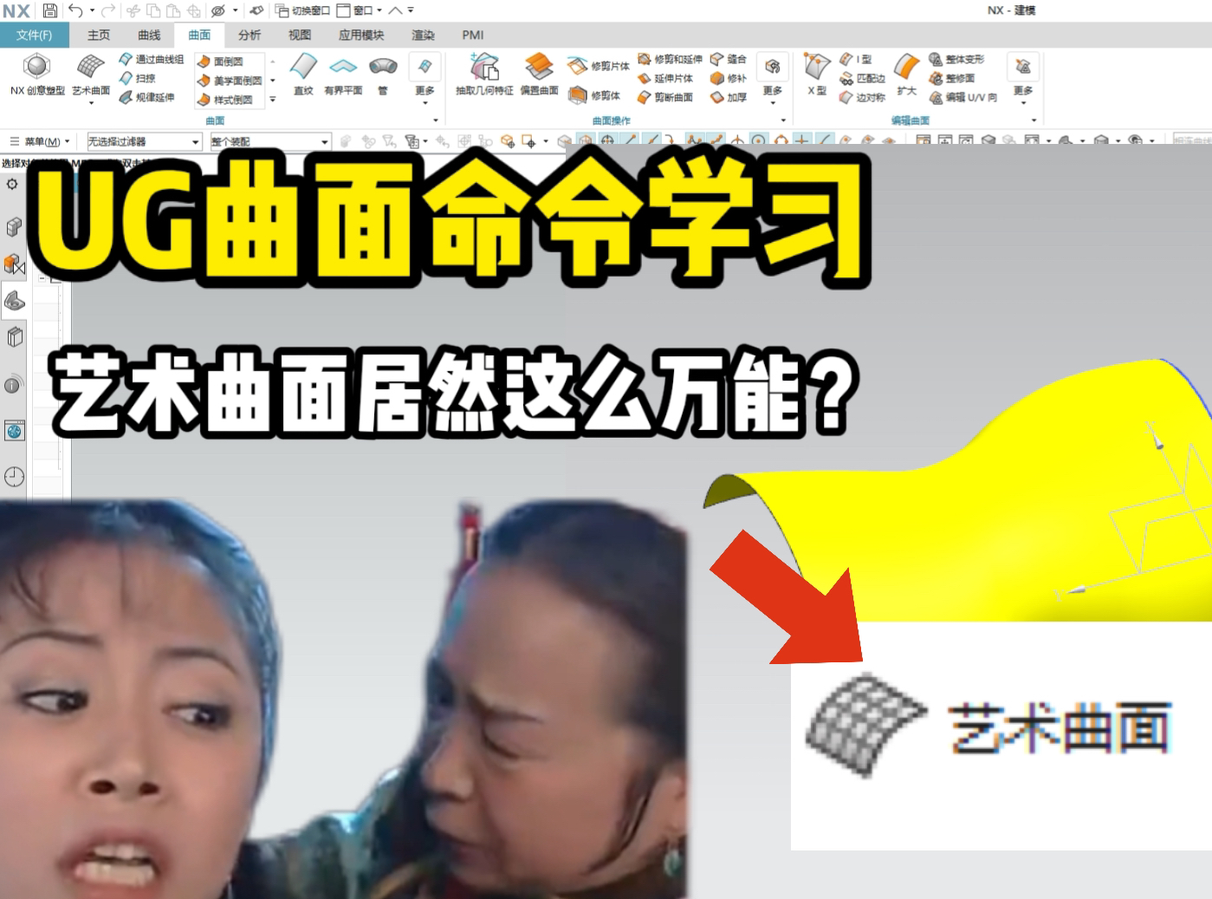Select 美学面倒圆 in the gallery

(x=230, y=81)
